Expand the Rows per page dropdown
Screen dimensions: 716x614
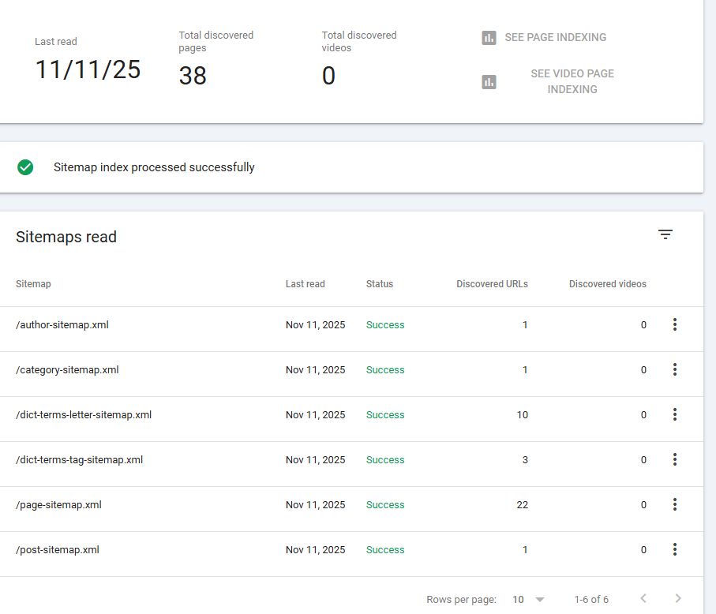(x=529, y=600)
